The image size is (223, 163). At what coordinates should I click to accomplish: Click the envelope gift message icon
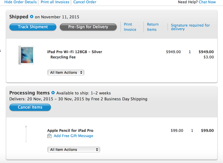(x=49, y=136)
